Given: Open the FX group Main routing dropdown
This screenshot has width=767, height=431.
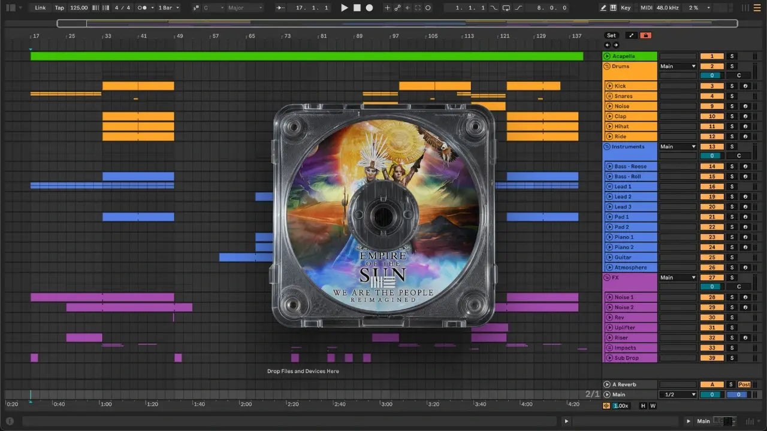Looking at the screenshot, I should [678, 278].
